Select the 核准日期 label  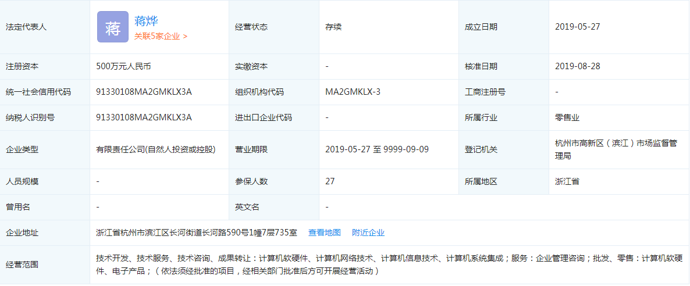click(x=481, y=67)
